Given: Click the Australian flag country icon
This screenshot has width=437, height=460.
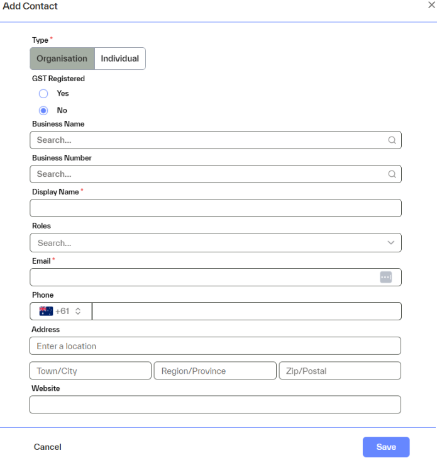Looking at the screenshot, I should point(46,311).
